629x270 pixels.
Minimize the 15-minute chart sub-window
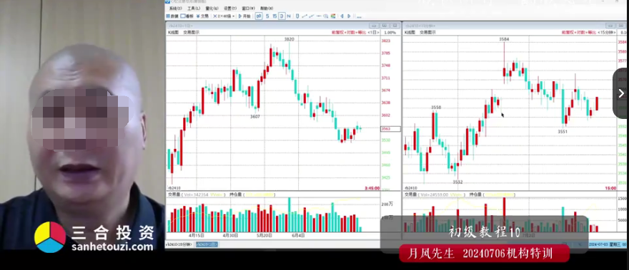point(610,26)
